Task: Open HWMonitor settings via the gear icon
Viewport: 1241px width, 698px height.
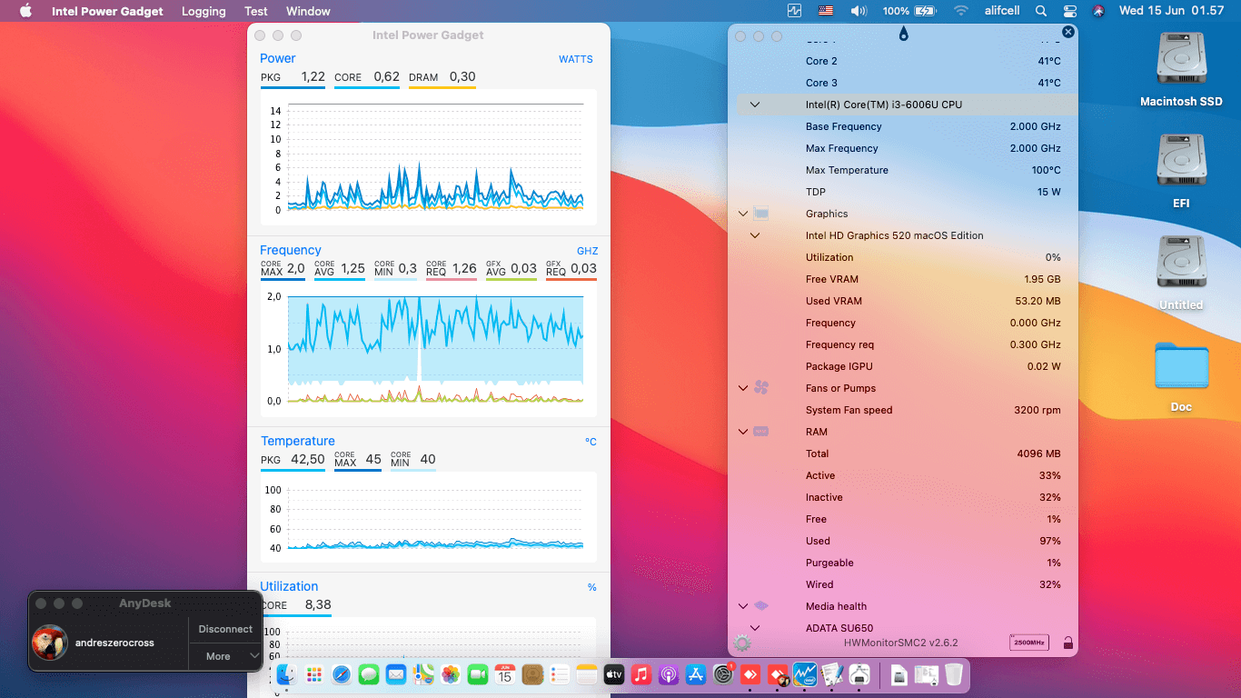Action: tap(743, 643)
